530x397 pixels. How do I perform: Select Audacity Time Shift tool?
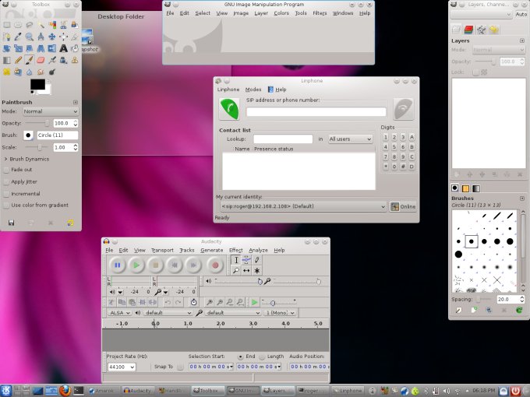(246, 270)
